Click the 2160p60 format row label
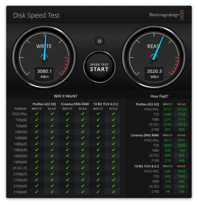198x205 pixels. pyautogui.click(x=20, y=192)
